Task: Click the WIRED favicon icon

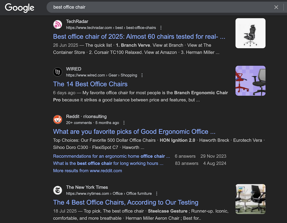Action: [58, 72]
